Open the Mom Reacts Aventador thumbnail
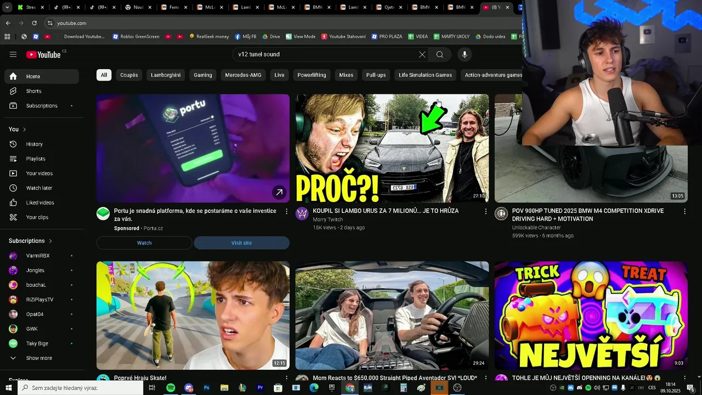702x395 pixels. (392, 315)
